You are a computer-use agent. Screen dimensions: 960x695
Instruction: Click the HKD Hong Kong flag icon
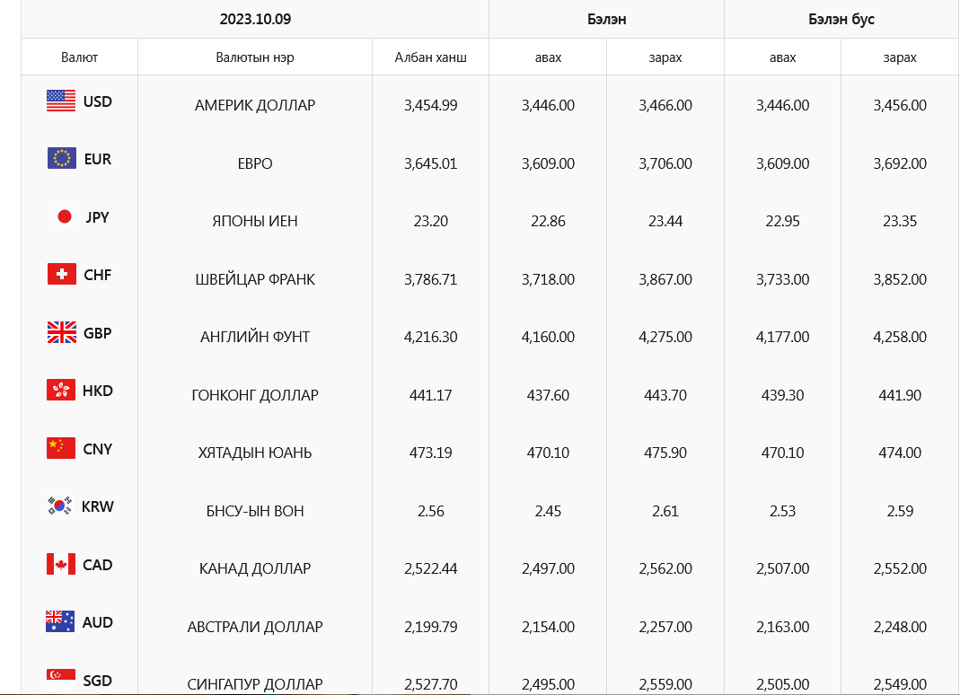(61, 391)
